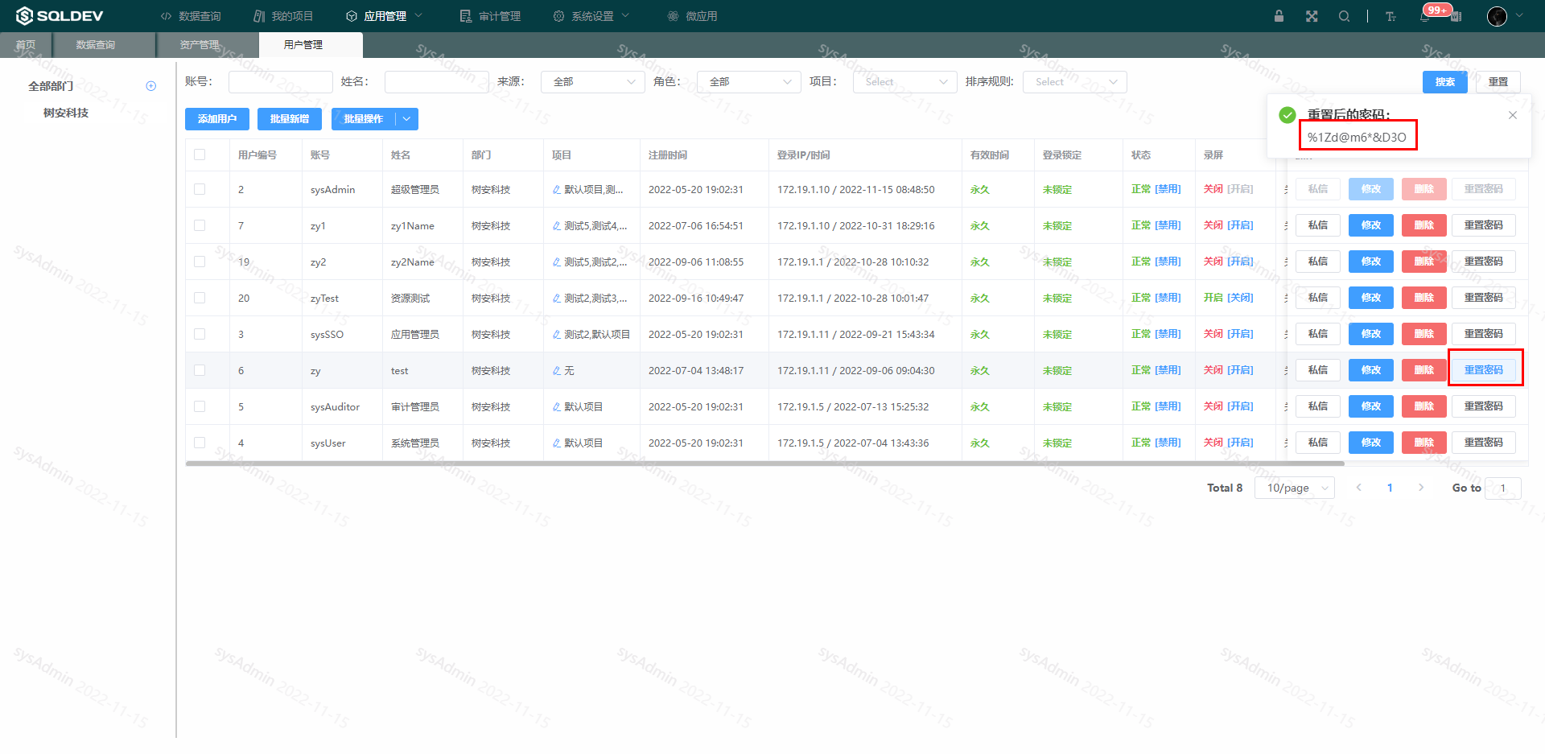Check the row checkbox for zy2
The width and height of the screenshot is (1545, 754).
pyautogui.click(x=200, y=262)
